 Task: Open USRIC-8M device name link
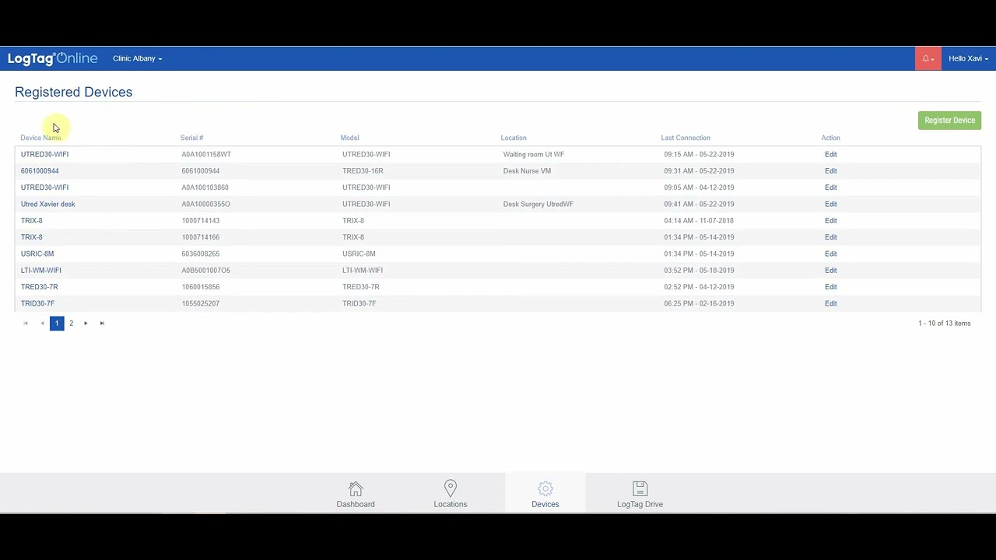[37, 254]
